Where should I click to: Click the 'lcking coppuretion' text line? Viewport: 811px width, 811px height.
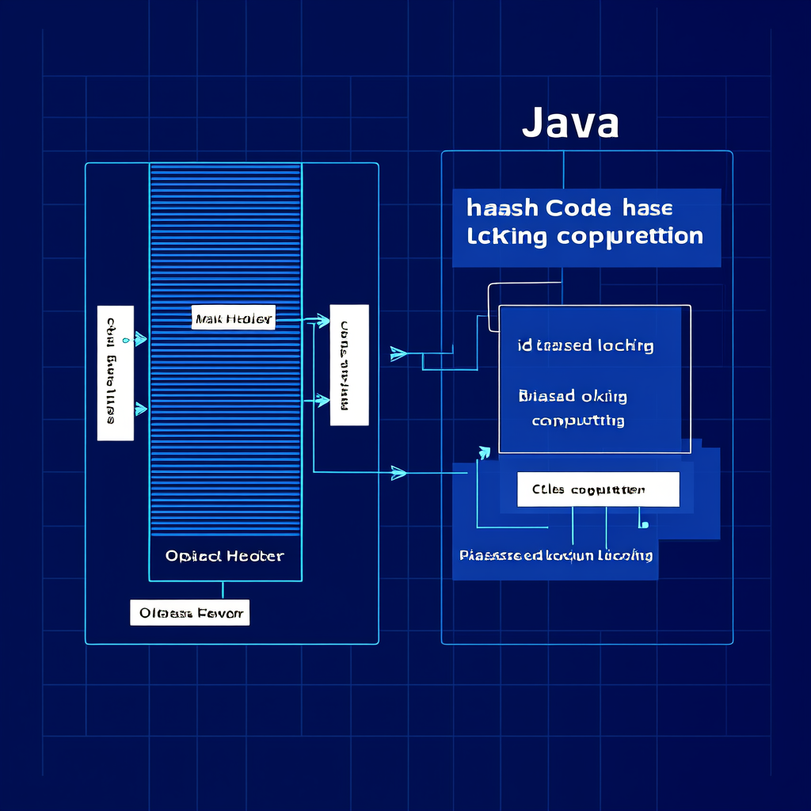[x=585, y=237]
